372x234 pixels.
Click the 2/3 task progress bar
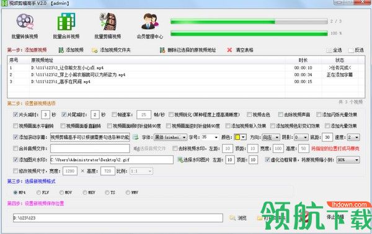[x=249, y=22]
